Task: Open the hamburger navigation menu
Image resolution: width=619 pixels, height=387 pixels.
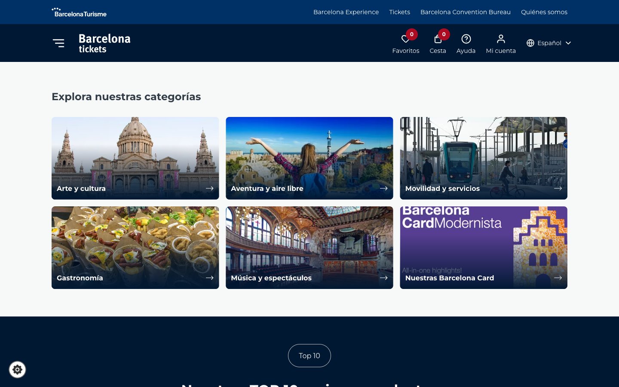Action: pyautogui.click(x=58, y=43)
